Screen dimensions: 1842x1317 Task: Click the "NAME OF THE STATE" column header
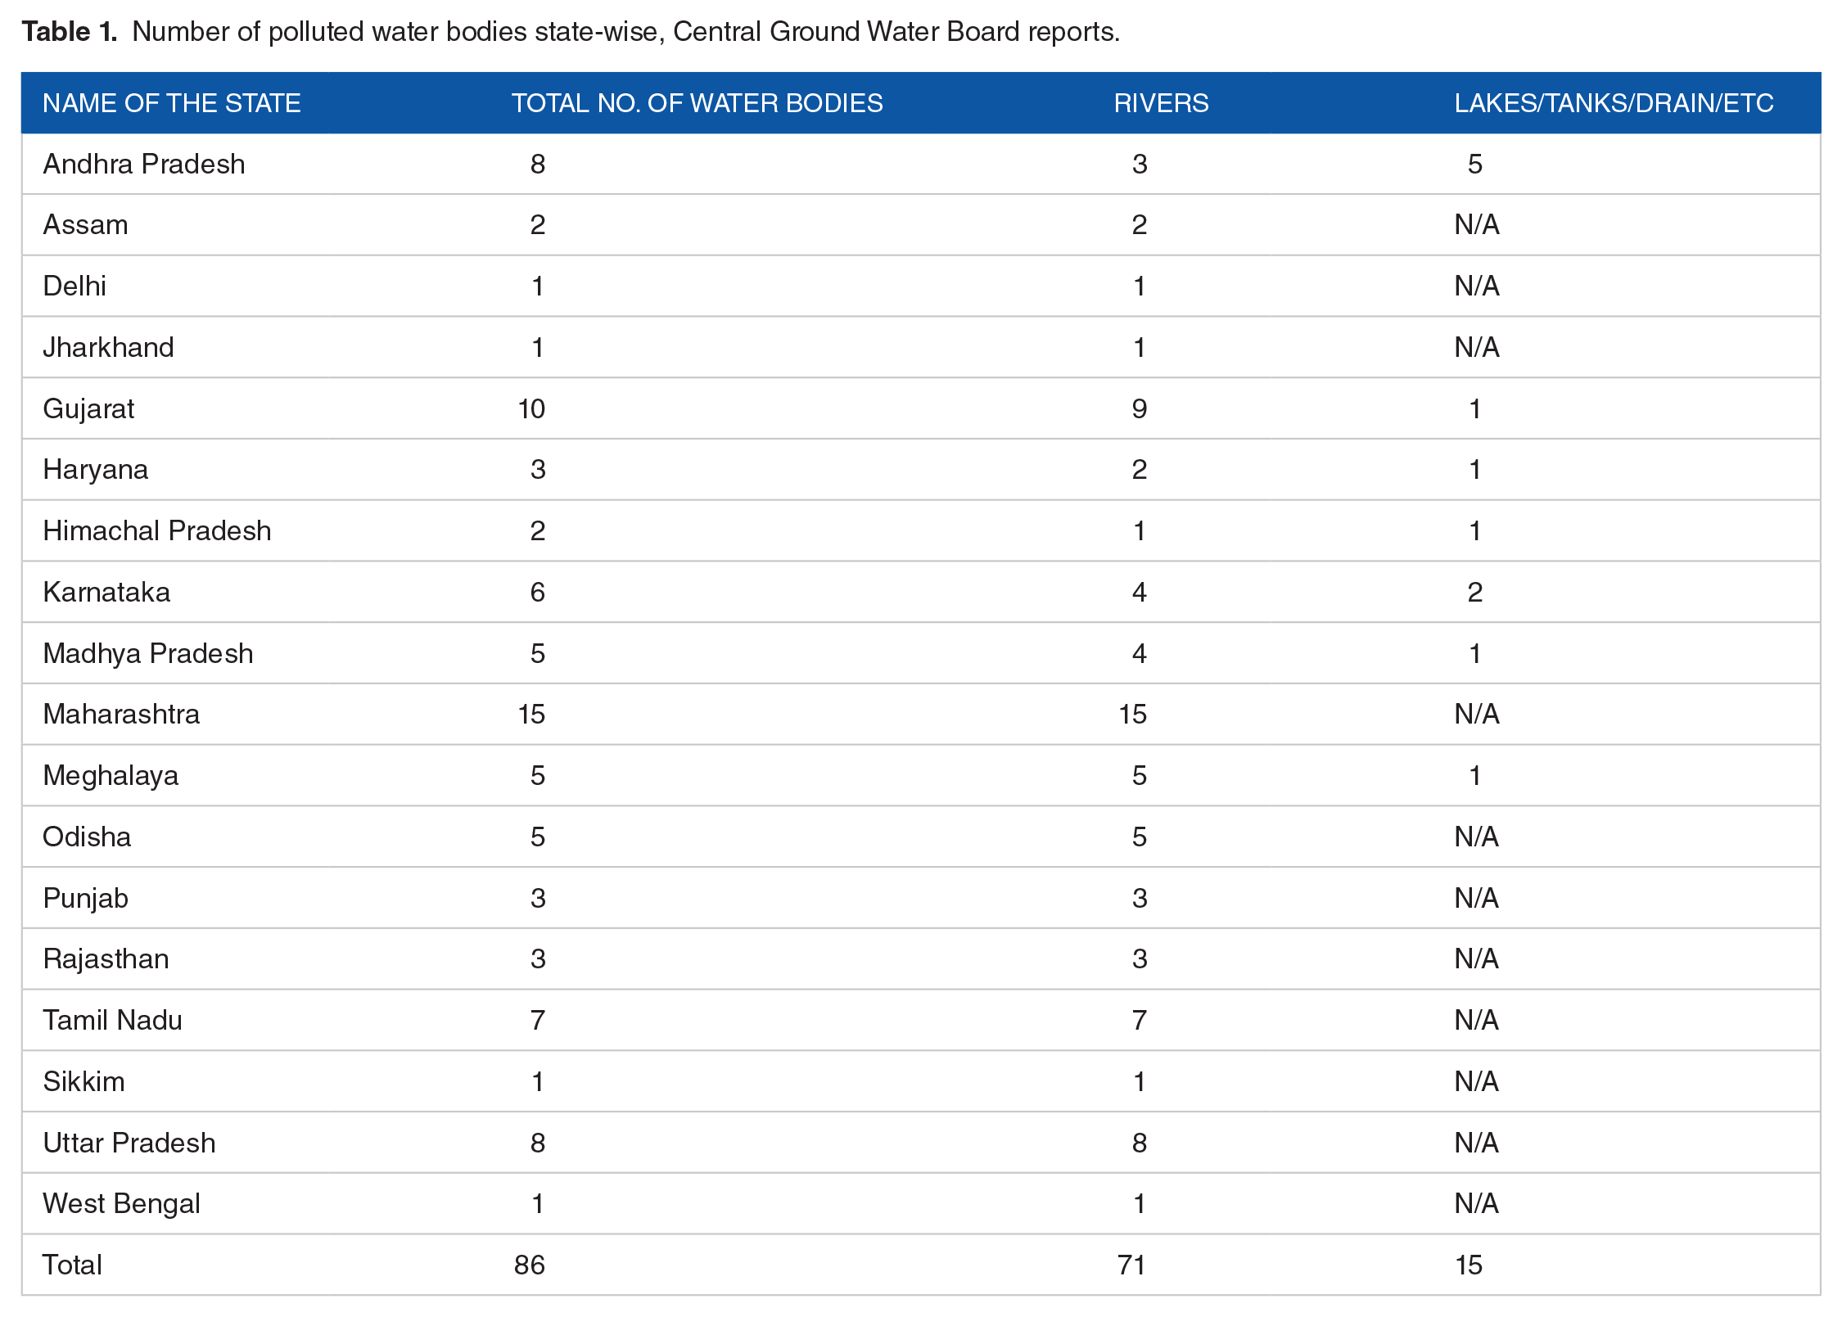[x=171, y=103]
